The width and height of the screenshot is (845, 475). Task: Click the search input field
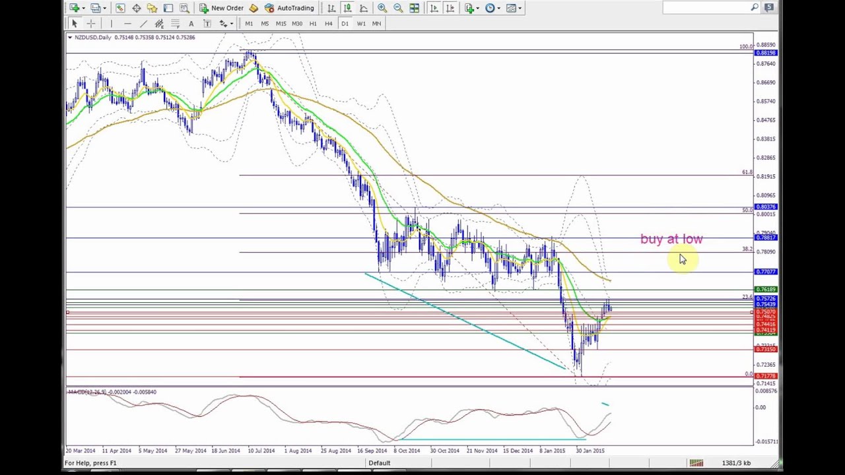tap(706, 7)
